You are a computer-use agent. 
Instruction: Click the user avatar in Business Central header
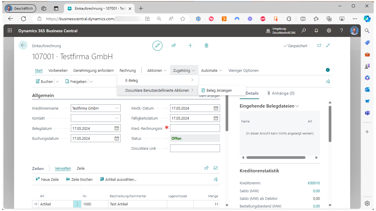point(354,30)
